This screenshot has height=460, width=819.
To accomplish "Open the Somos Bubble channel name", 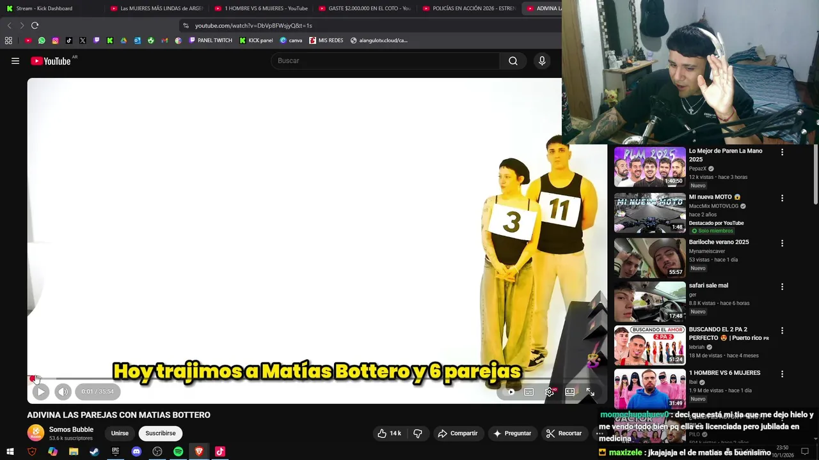I will [x=71, y=429].
